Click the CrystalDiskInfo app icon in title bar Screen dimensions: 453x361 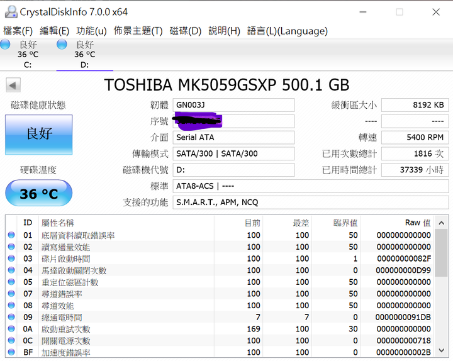coord(11,12)
